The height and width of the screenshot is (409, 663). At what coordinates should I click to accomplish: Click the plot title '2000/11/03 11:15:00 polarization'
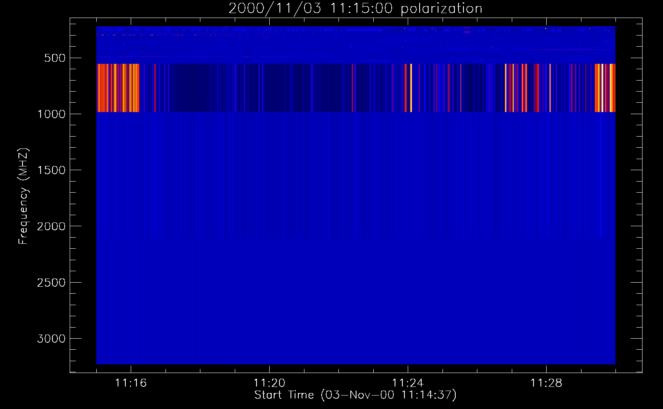coord(355,9)
